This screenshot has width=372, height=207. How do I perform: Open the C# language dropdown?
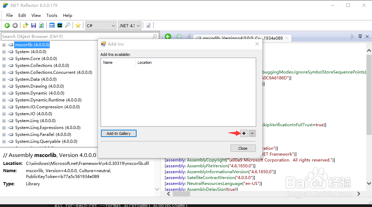tap(101, 26)
